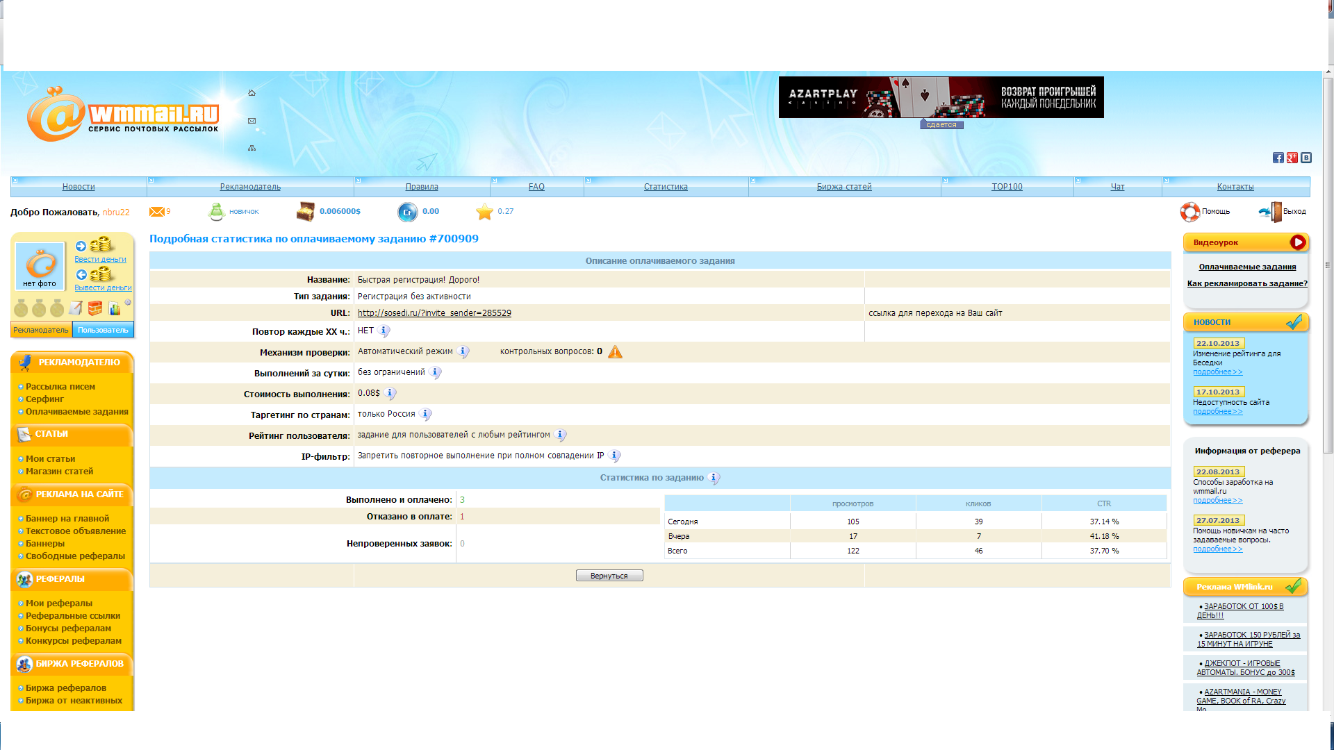Click the treasure chest balance icon
This screenshot has height=750, width=1334.
click(305, 212)
